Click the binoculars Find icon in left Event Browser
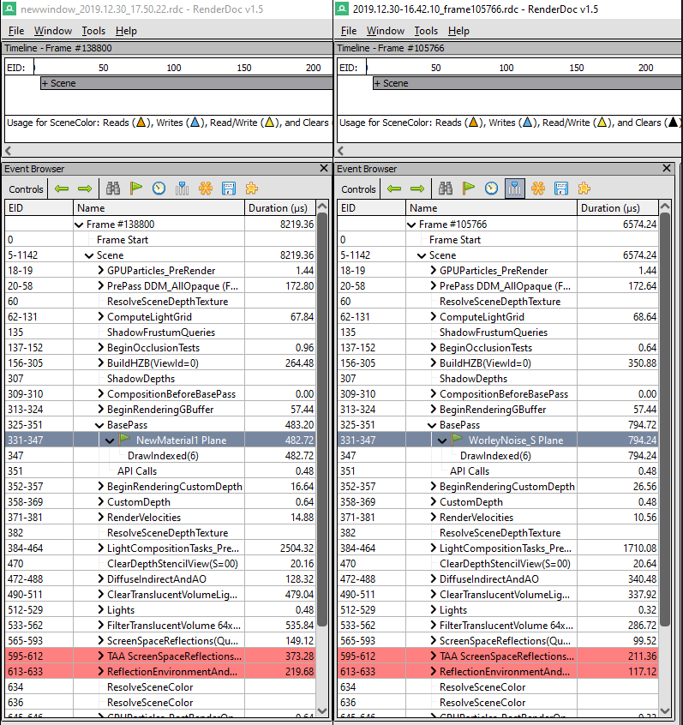 point(113,189)
